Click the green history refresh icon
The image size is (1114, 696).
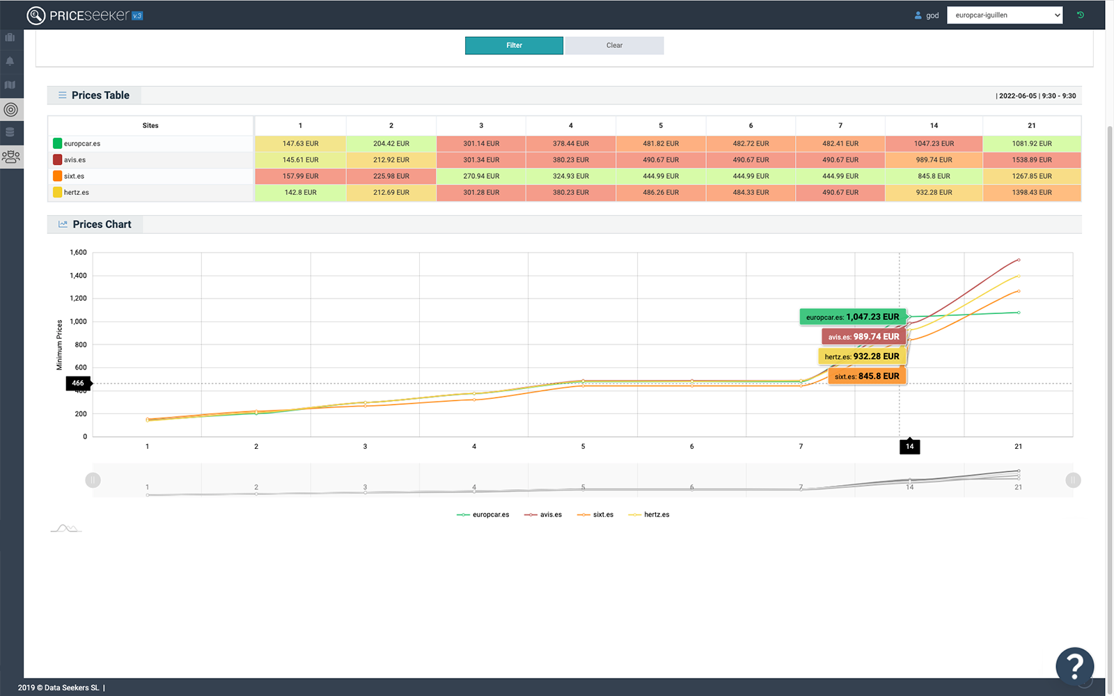[x=1081, y=15]
